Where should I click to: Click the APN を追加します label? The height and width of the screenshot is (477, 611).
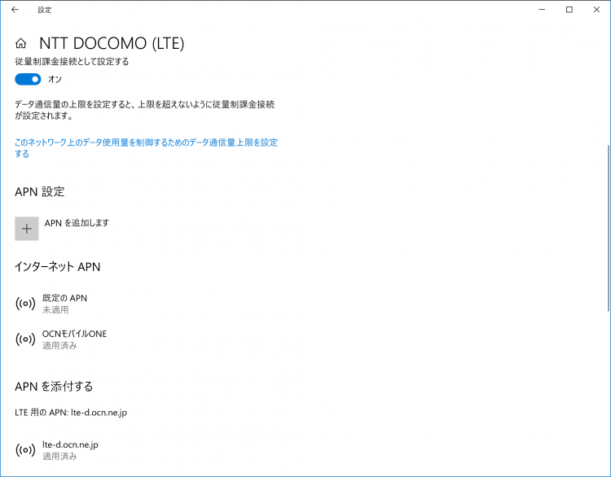click(77, 223)
